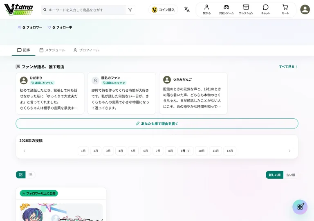Screen dimensions: 314x221
Task: Select 9月 with one post
Action: [x=185, y=151]
